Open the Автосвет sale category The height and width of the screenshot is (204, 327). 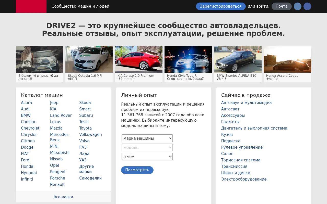(x=230, y=109)
